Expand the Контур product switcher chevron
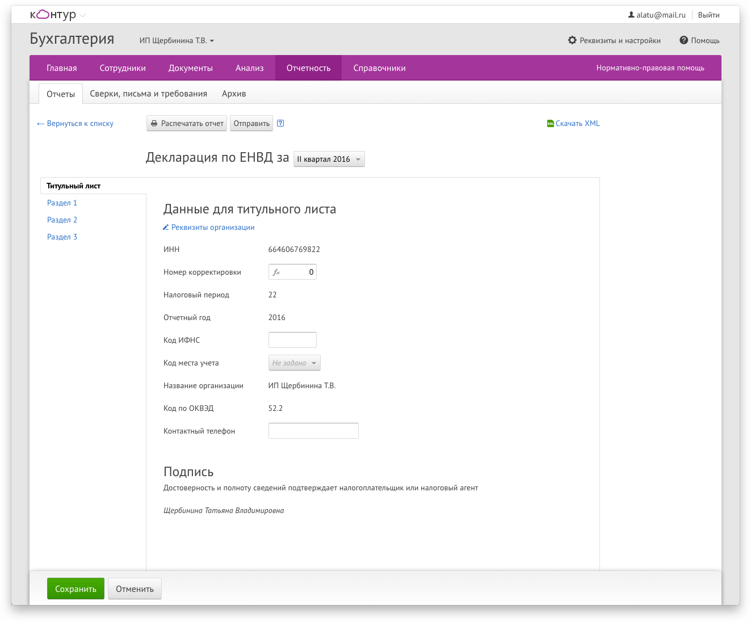 click(83, 15)
